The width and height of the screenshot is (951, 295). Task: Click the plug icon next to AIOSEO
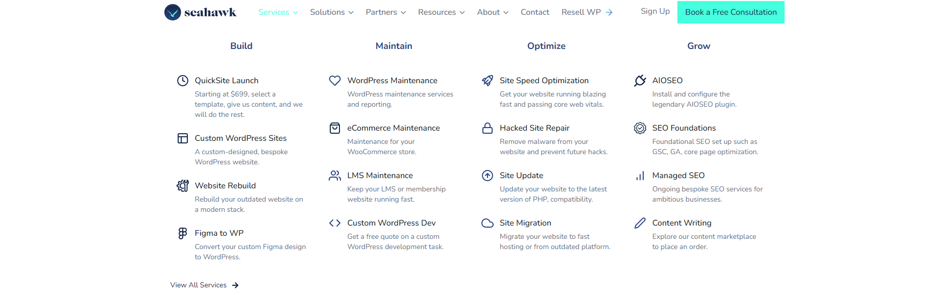(640, 81)
